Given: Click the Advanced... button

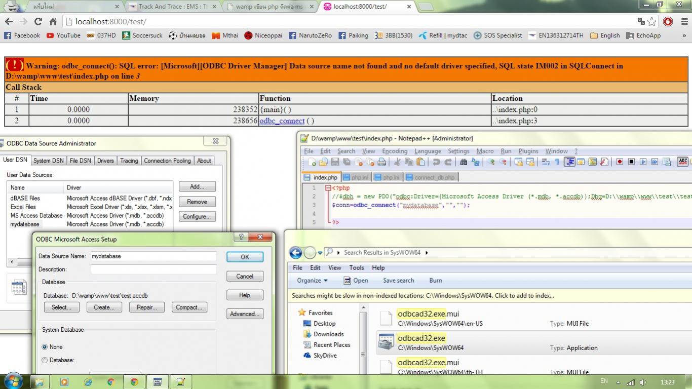Looking at the screenshot, I should (x=245, y=314).
